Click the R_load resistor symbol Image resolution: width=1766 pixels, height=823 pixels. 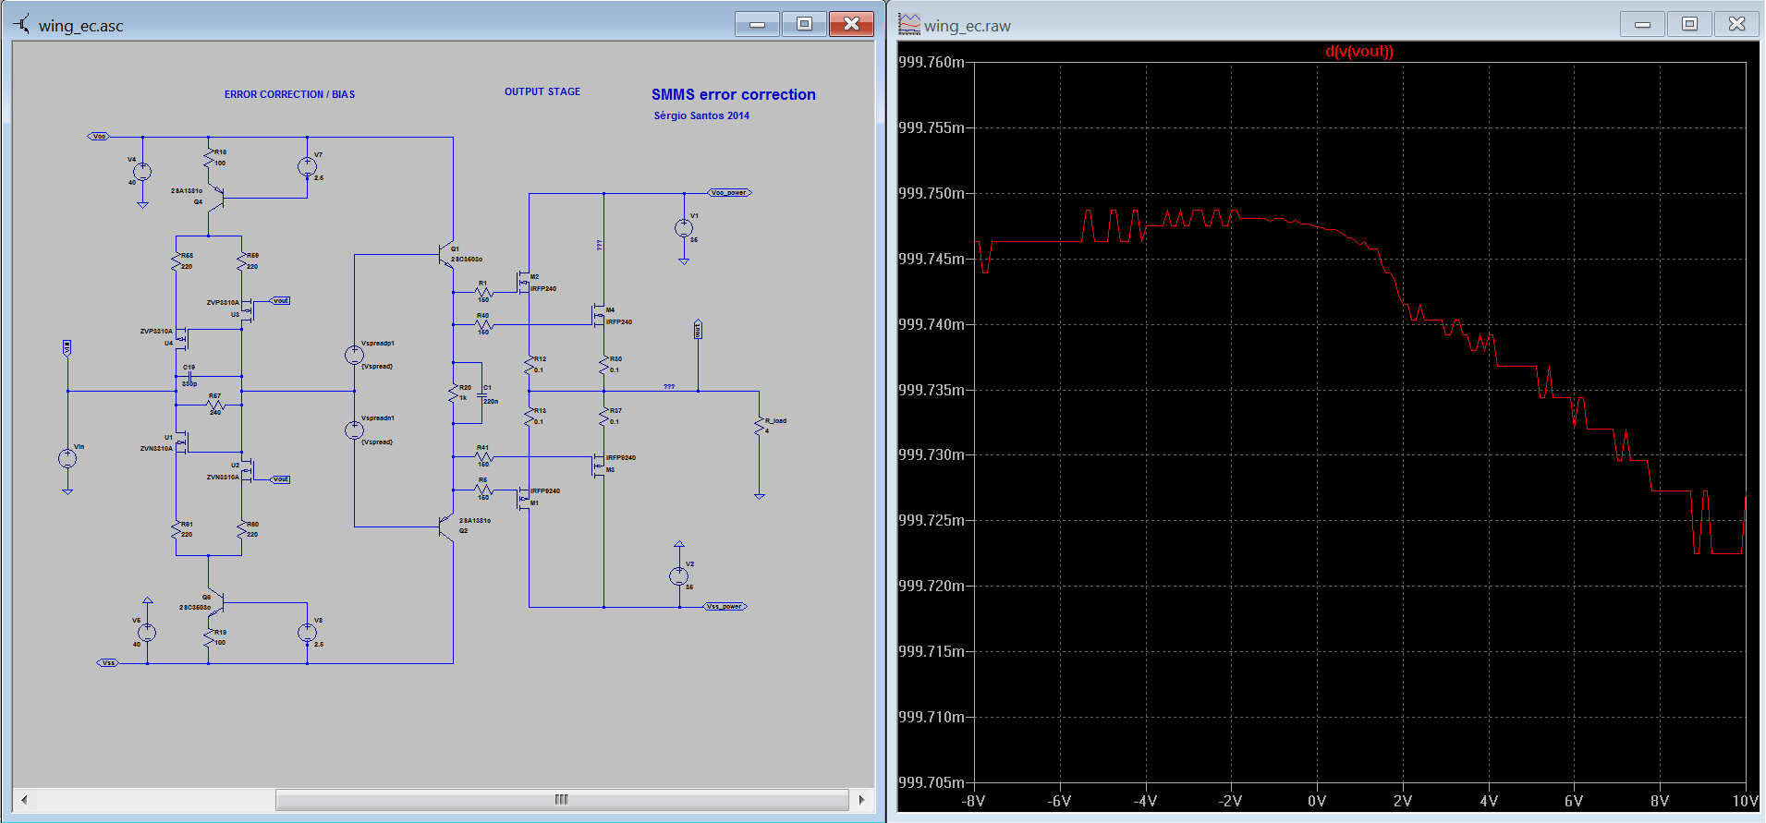coord(759,426)
